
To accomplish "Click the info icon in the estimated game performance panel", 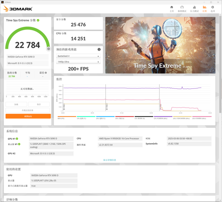I will (99, 49).
